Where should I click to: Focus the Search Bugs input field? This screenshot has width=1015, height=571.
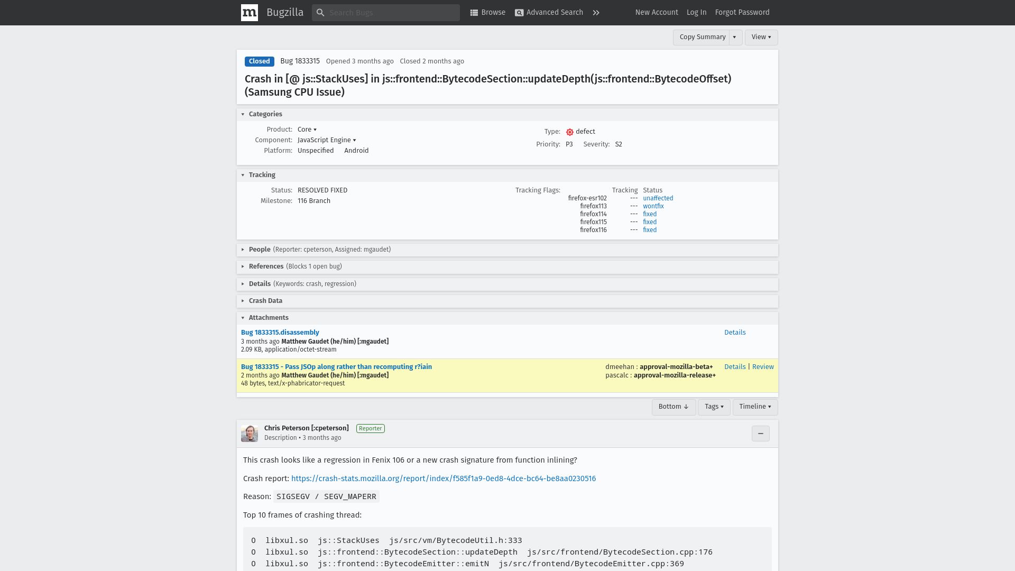pos(391,13)
